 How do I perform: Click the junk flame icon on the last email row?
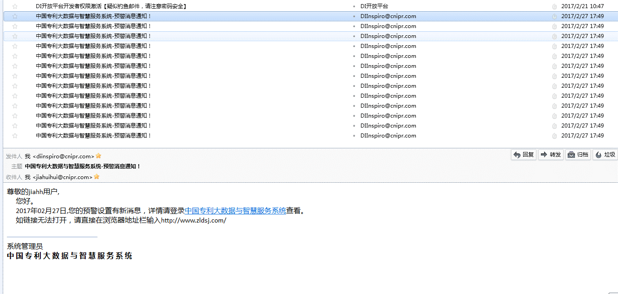tap(554, 136)
